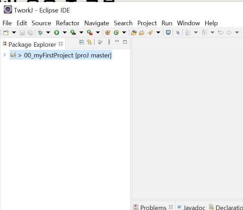This screenshot has width=243, height=210.
Task: Open the Help menu
Action: [211, 23]
